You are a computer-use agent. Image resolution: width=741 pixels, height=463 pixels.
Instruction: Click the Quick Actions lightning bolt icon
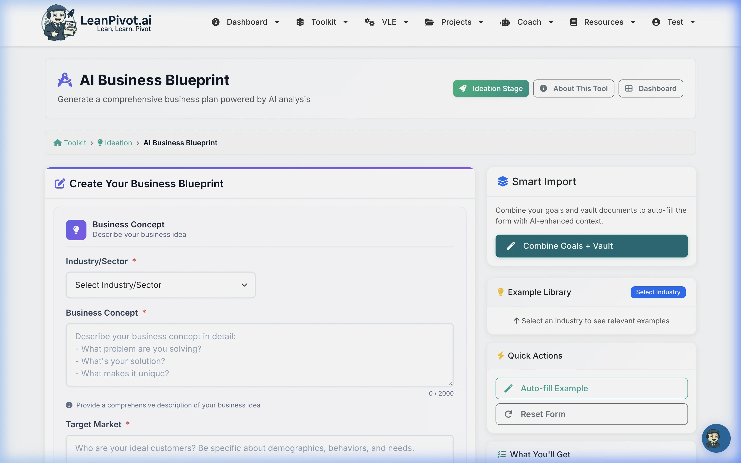[x=501, y=355]
